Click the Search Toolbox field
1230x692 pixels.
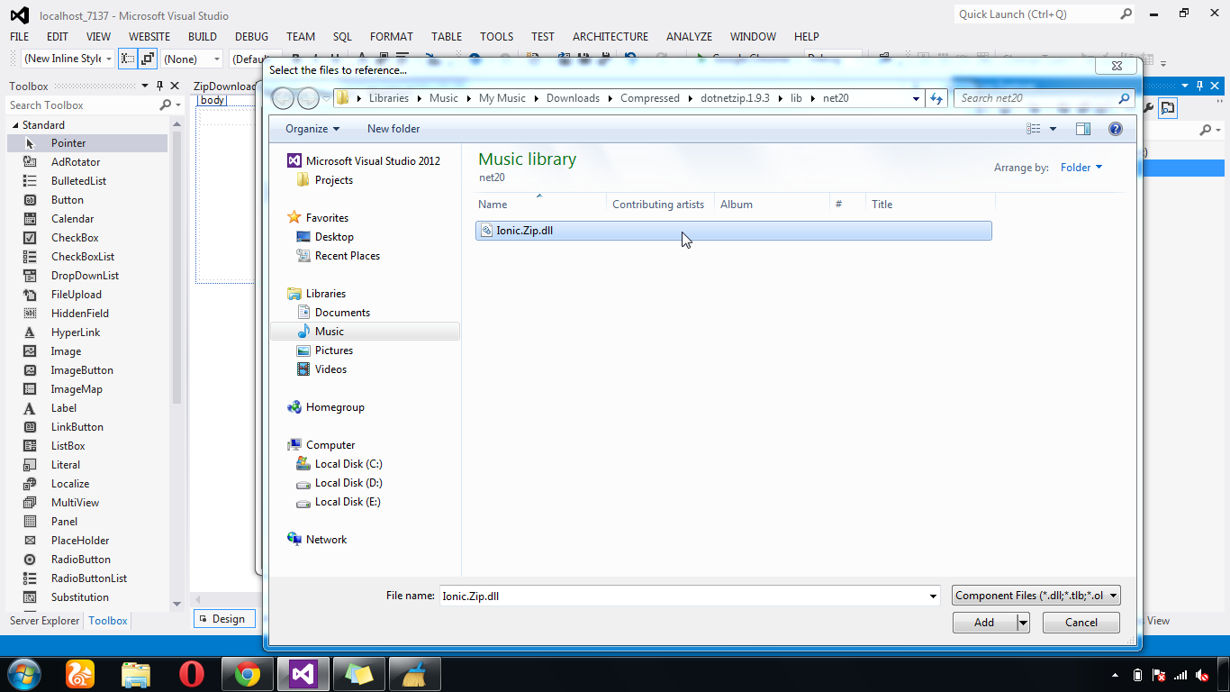(83, 105)
